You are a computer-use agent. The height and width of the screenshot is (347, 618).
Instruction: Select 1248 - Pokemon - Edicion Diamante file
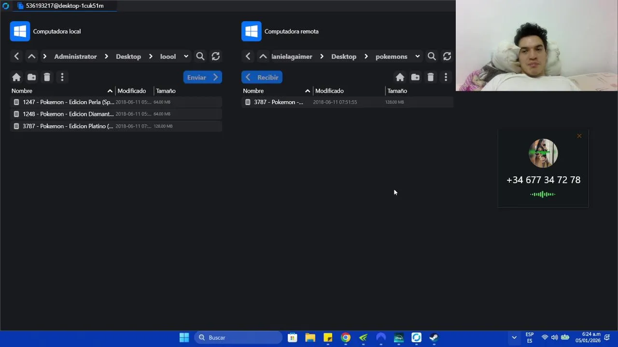tap(116, 114)
